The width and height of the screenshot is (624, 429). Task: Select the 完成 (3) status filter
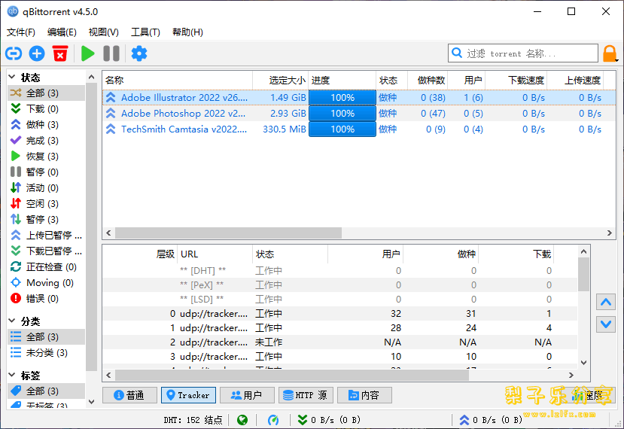point(46,141)
